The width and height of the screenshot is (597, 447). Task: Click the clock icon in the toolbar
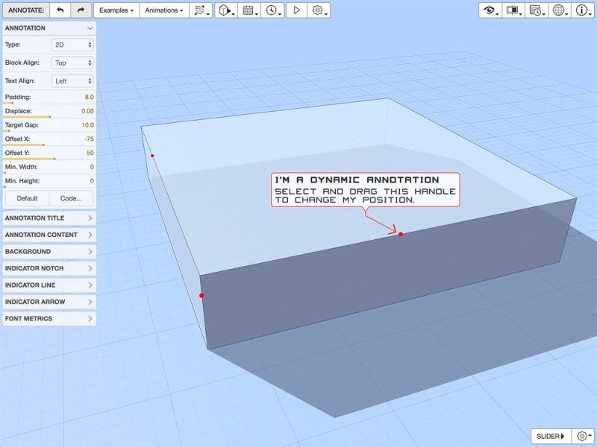(270, 10)
